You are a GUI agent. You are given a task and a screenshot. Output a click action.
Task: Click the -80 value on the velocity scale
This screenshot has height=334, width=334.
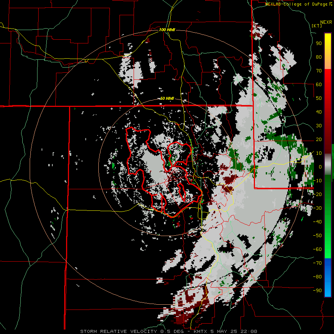coord(317,277)
